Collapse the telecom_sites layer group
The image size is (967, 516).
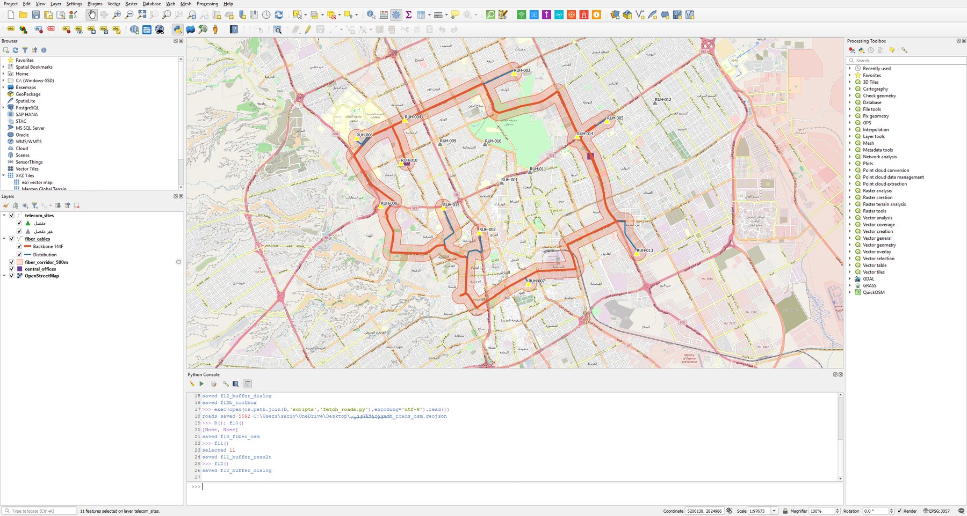click(x=4, y=216)
